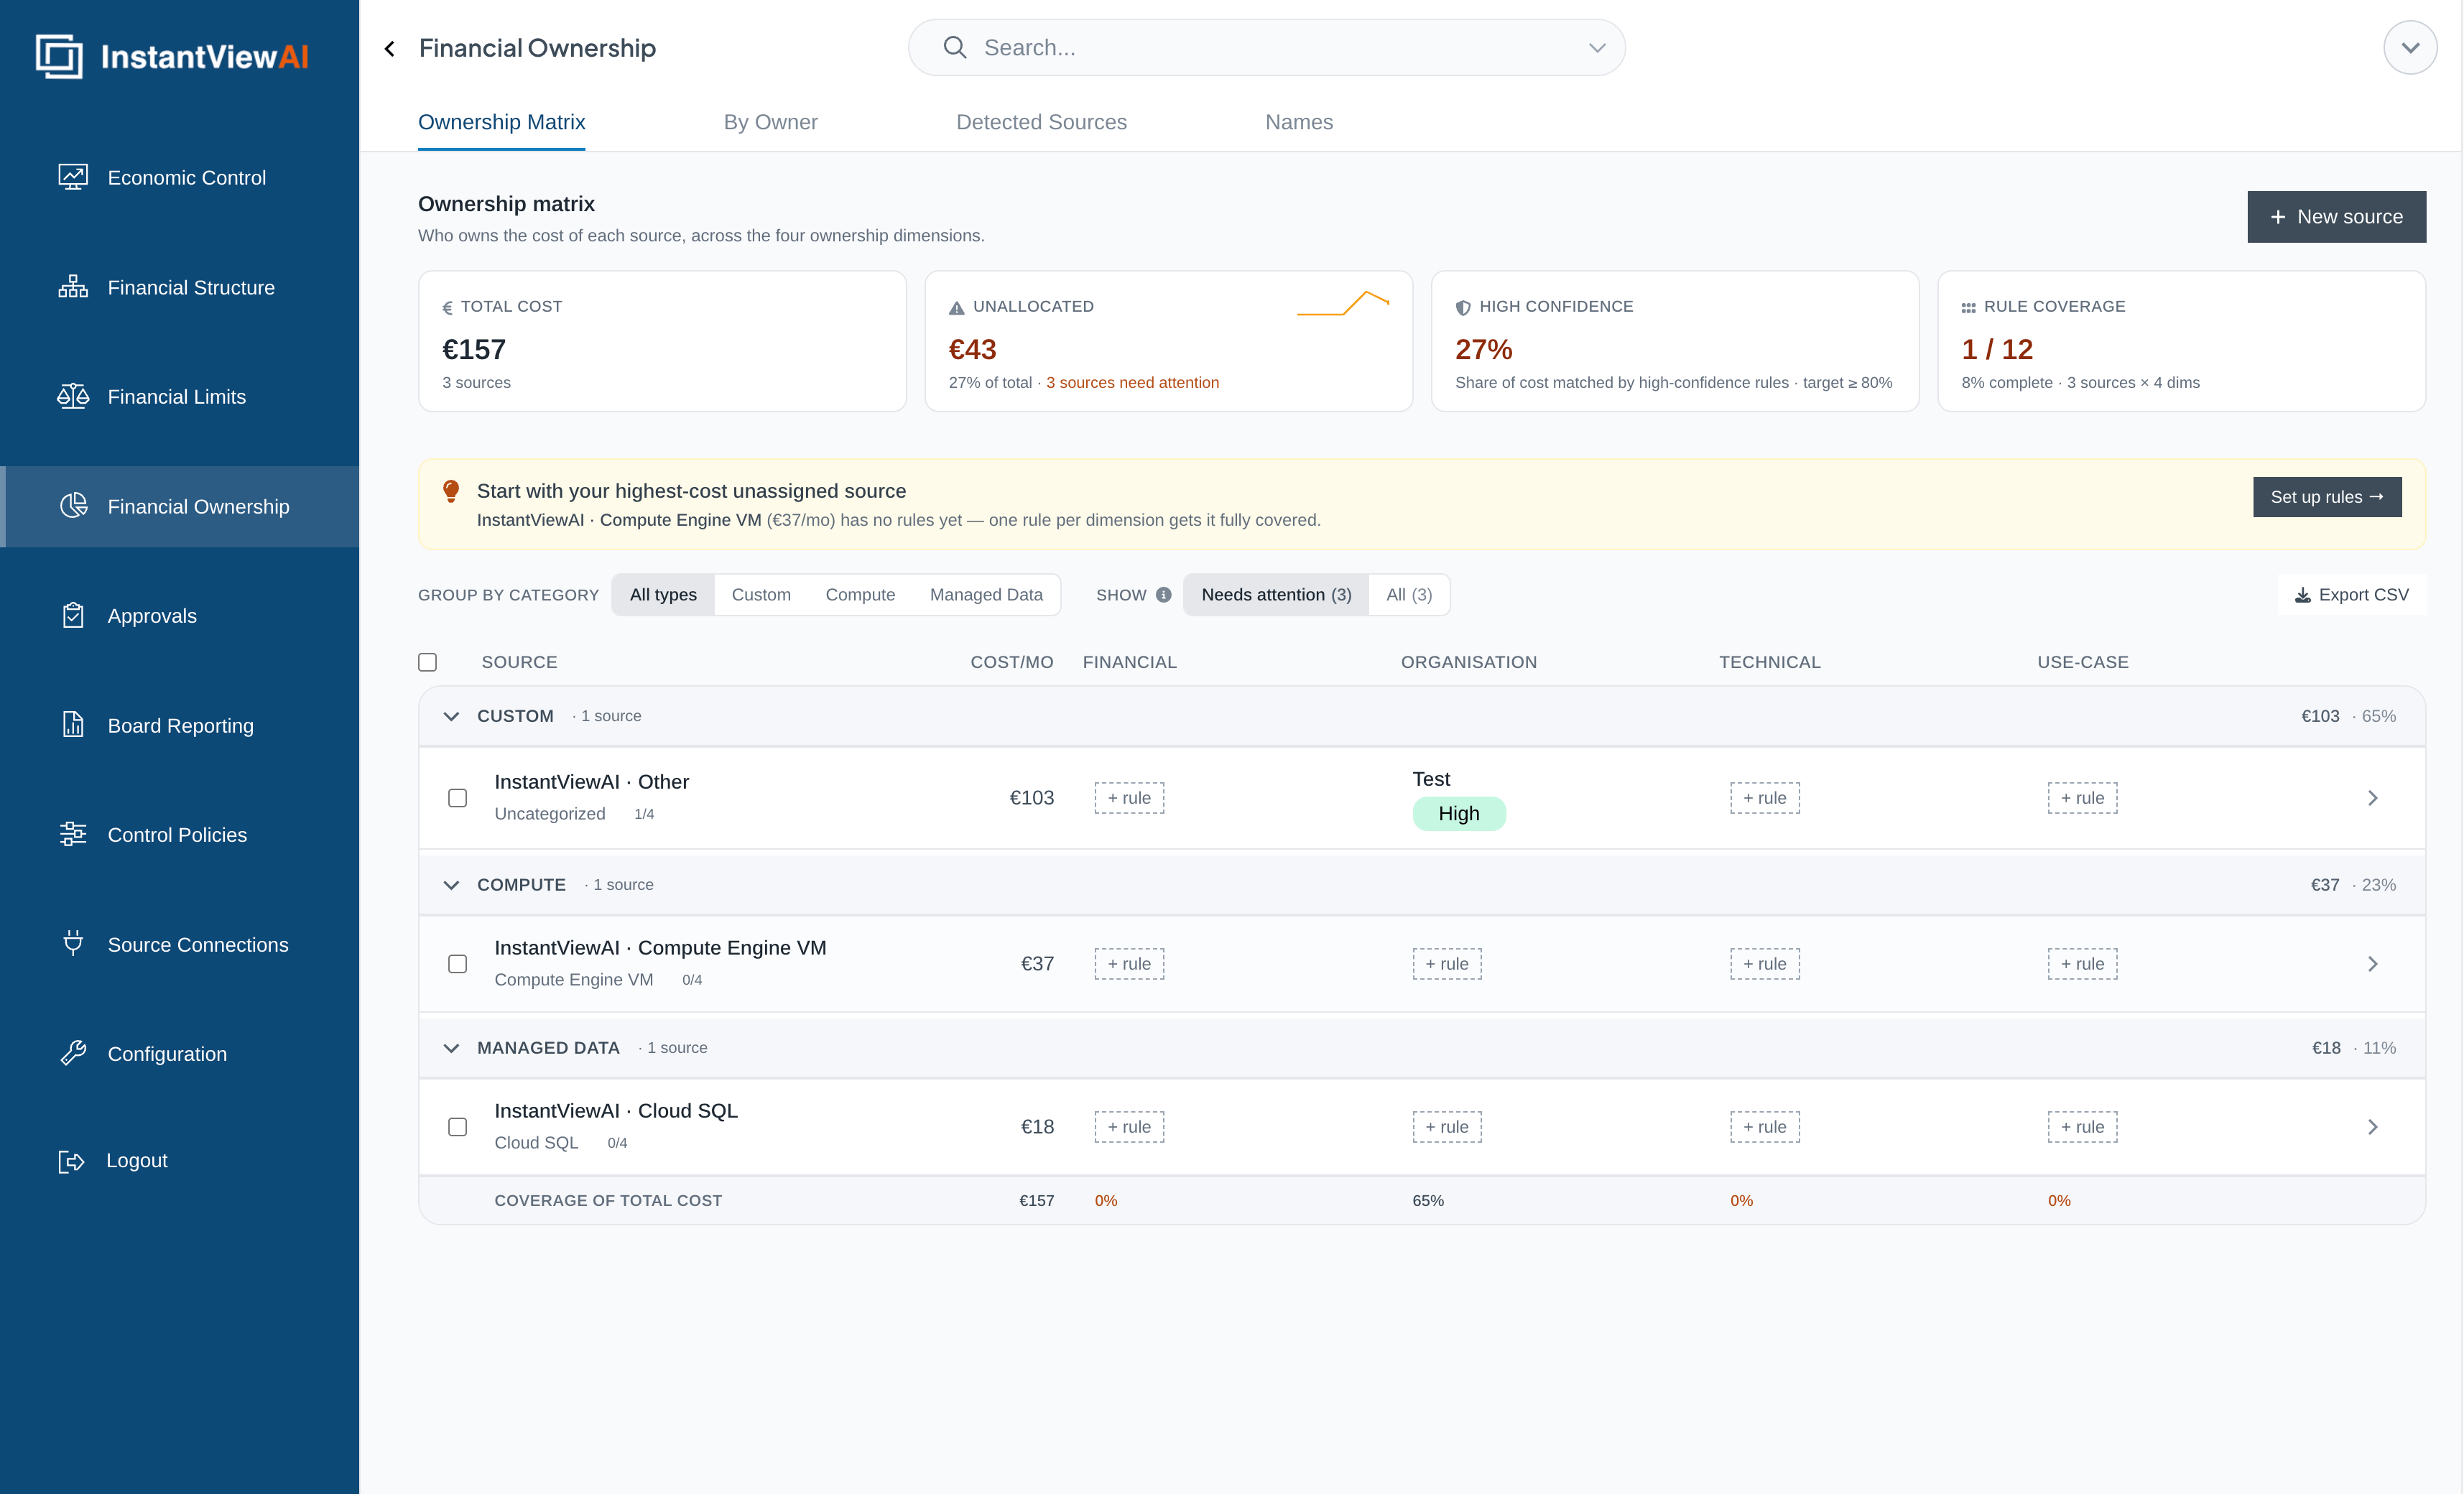Check the Compute Engine VM row checkbox
The image size is (2464, 1494).
457,964
